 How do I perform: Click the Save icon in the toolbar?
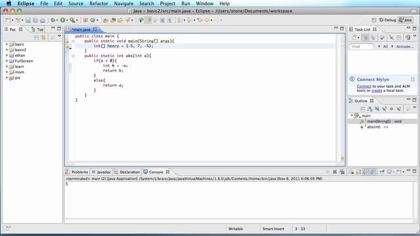coord(28,20)
